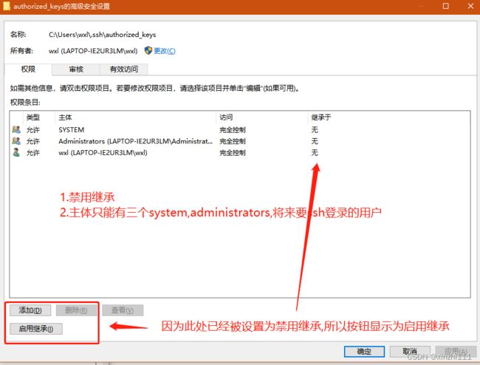Screen dimensions: 480x365
Task: Open the 更改(C) owner link
Action: [165, 51]
